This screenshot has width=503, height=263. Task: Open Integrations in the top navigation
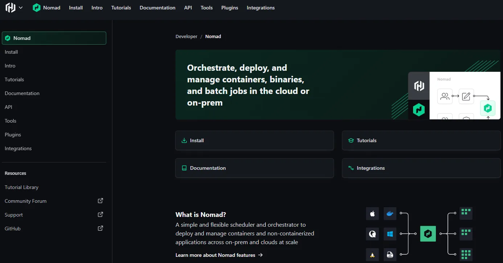pyautogui.click(x=261, y=8)
